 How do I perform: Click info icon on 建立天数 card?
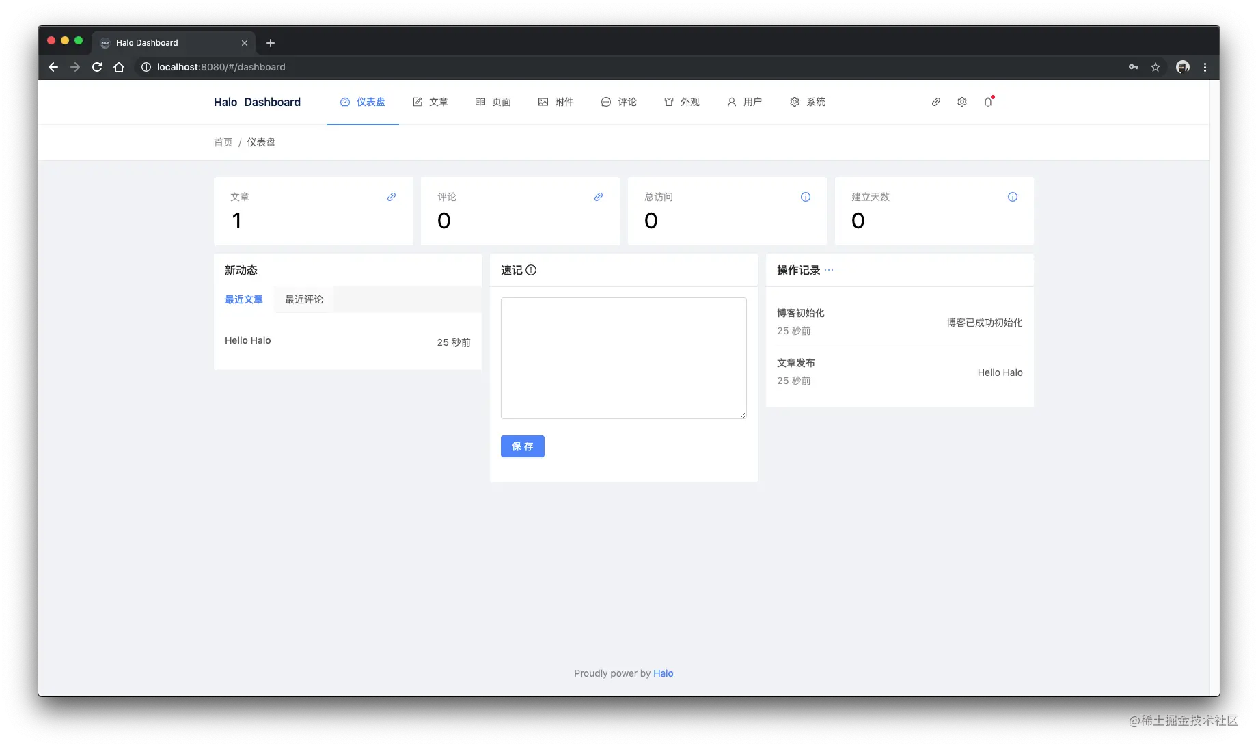click(1013, 197)
